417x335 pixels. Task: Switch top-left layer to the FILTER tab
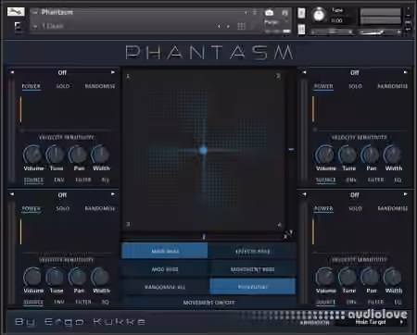[x=83, y=180]
